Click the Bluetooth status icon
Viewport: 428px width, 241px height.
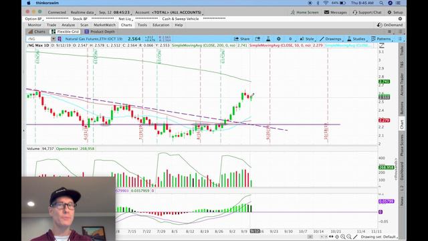pyautogui.click(x=318, y=3)
